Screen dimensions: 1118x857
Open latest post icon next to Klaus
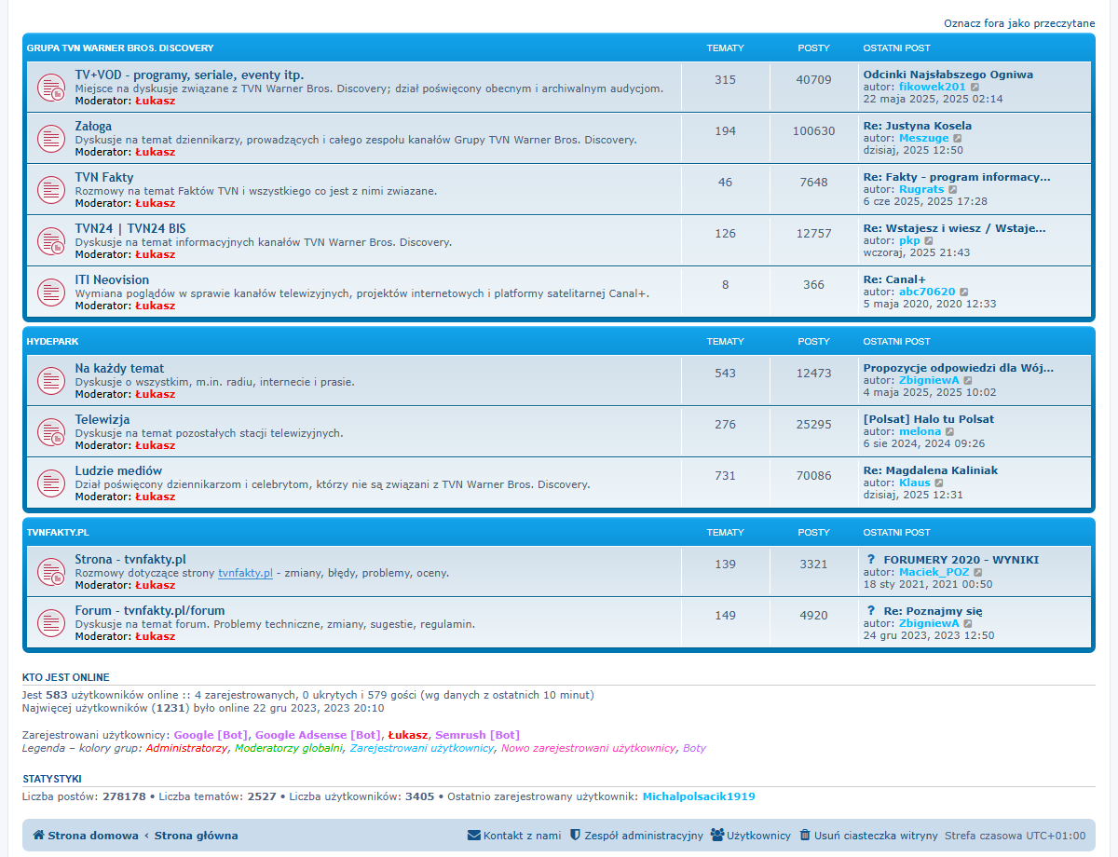(939, 483)
